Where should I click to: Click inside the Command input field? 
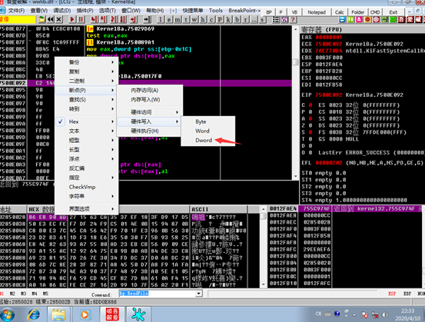158,294
